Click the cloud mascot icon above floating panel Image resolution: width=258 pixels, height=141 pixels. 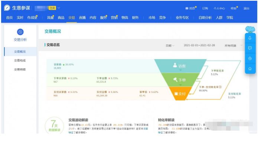click(250, 29)
